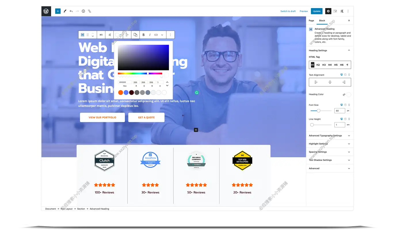
Task: Collapse the Heading Settings panel
Action: pyautogui.click(x=349, y=50)
